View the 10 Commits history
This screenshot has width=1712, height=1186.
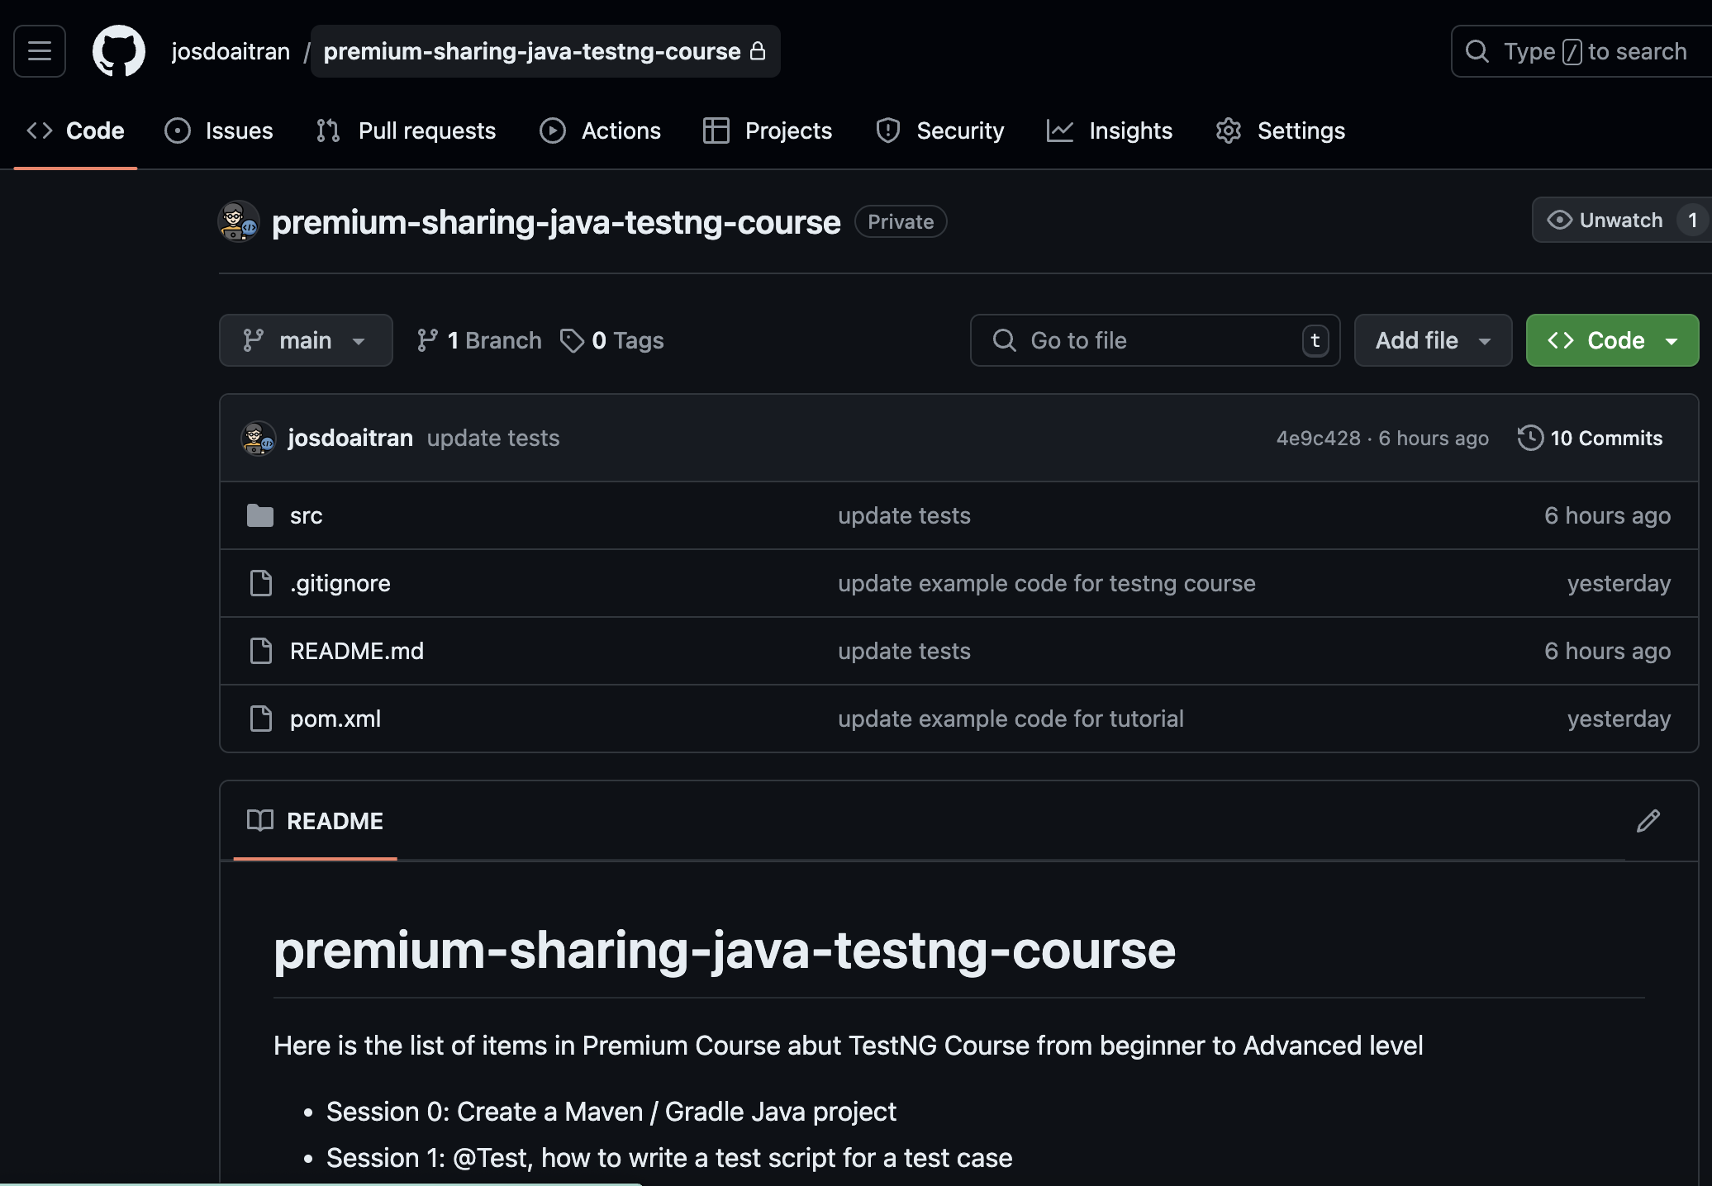1591,438
